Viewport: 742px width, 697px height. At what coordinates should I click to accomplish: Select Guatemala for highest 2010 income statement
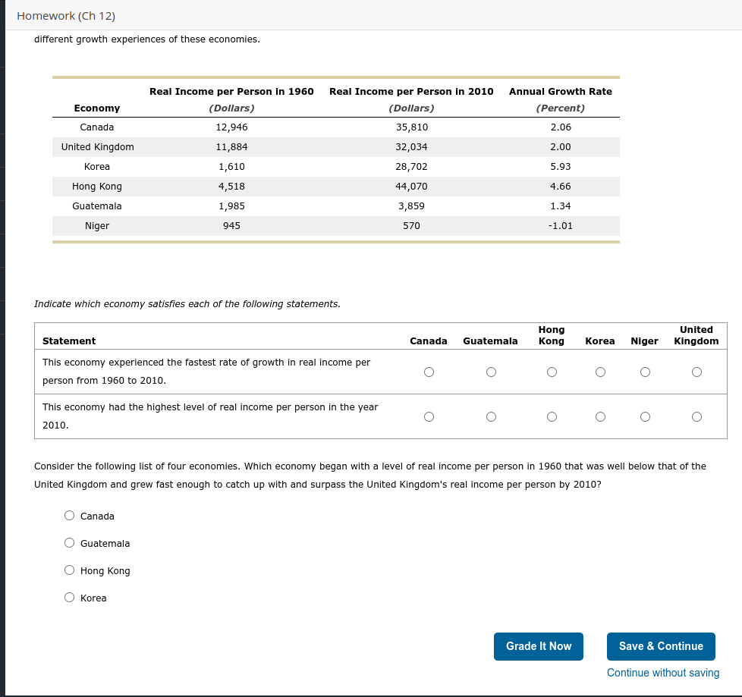click(x=491, y=416)
